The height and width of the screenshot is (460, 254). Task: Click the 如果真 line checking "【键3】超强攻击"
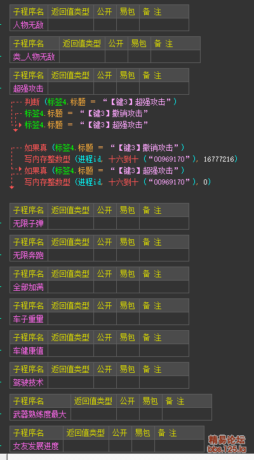pyautogui.click(x=105, y=171)
